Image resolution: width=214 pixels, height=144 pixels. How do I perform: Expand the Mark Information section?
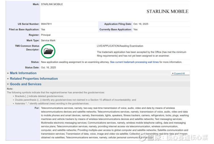click(x=23, y=73)
